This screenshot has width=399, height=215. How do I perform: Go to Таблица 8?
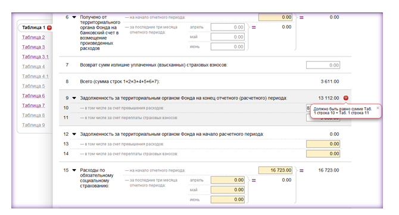point(33,116)
